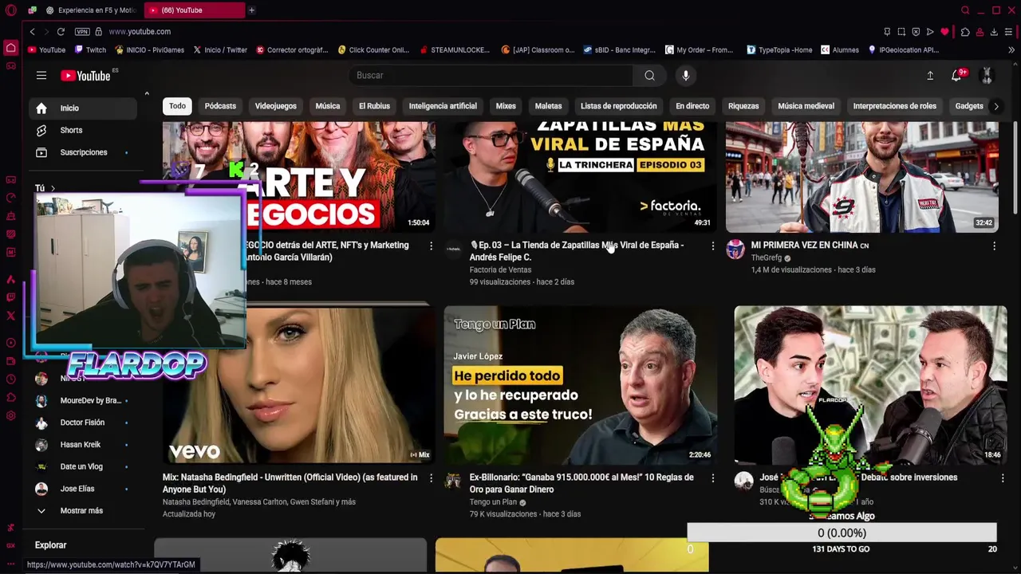The height and width of the screenshot is (574, 1021).
Task: Click the search magnifier button
Action: [649, 76]
